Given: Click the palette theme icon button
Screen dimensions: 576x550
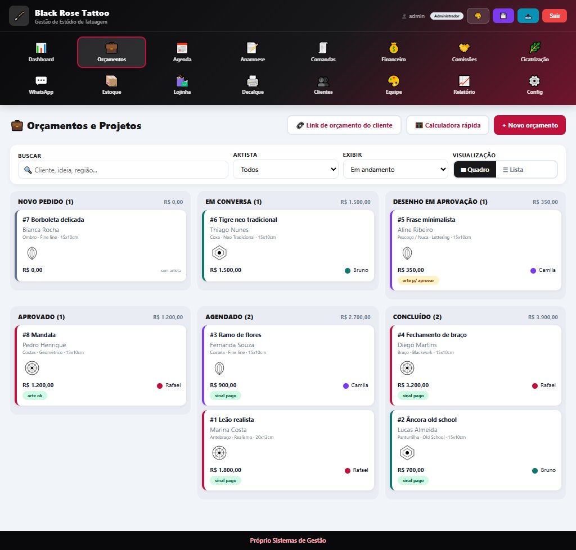Looking at the screenshot, I should [478, 16].
